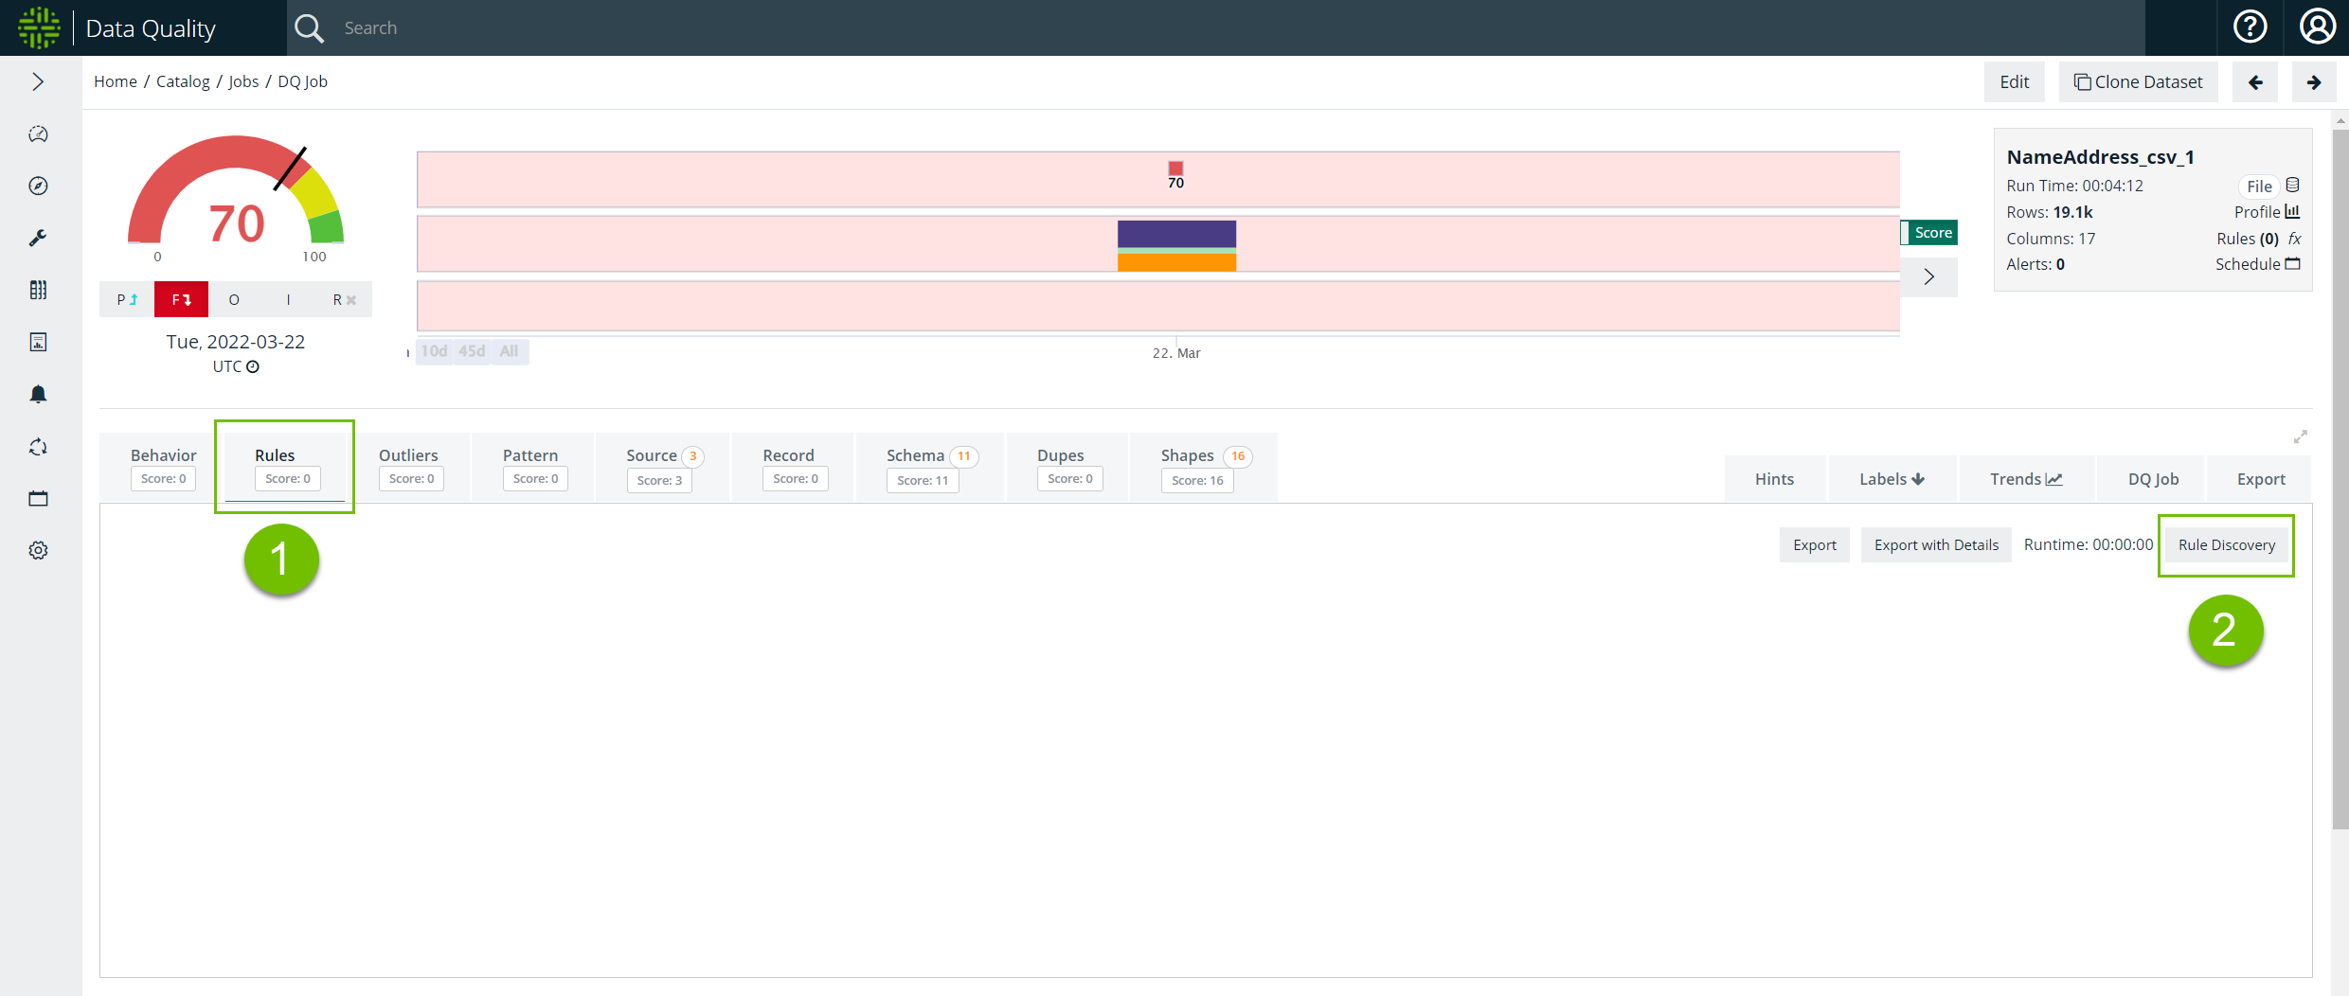Click the purple bar in the chart
The image size is (2349, 996).
coord(1176,234)
